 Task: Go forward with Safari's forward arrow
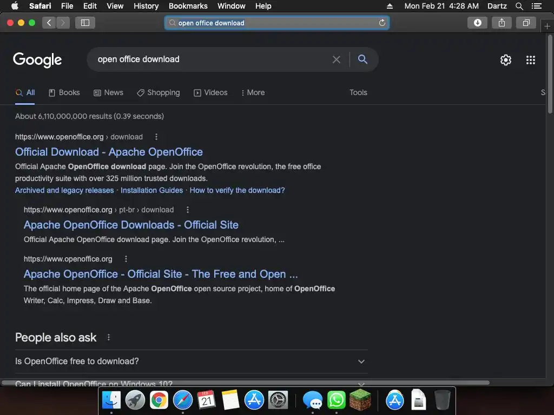tap(63, 23)
